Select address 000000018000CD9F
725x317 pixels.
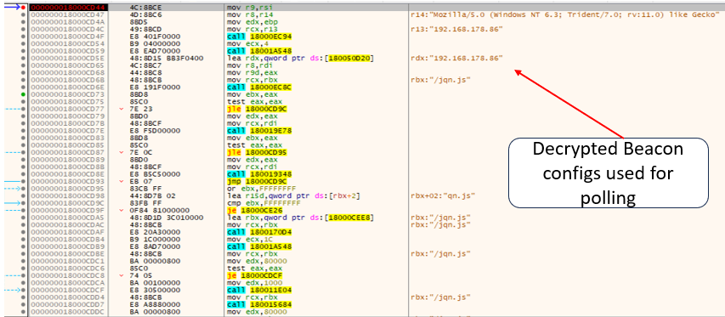pyautogui.click(x=69, y=210)
